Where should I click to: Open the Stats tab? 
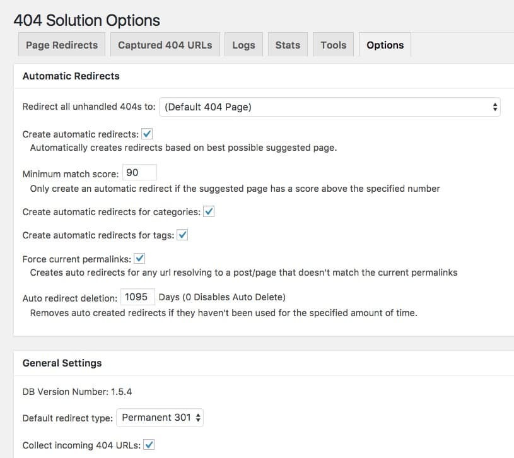(288, 44)
